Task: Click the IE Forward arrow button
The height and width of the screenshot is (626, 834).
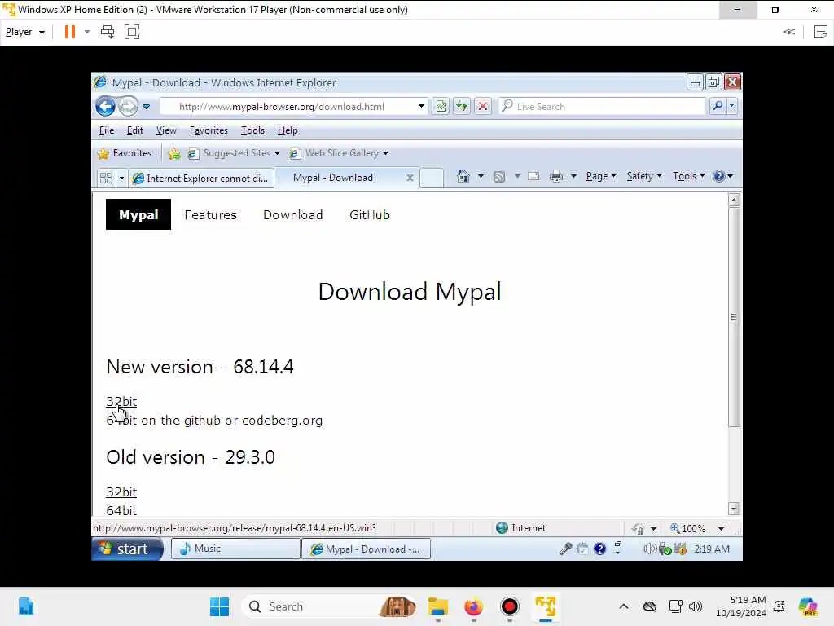Action: 128,107
